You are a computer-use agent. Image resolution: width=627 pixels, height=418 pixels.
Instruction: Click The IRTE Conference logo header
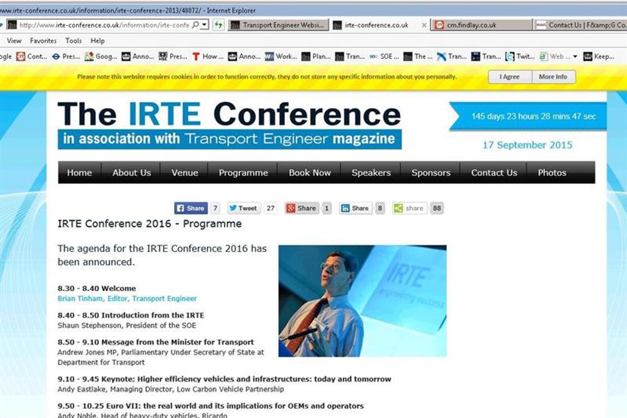coord(230,125)
